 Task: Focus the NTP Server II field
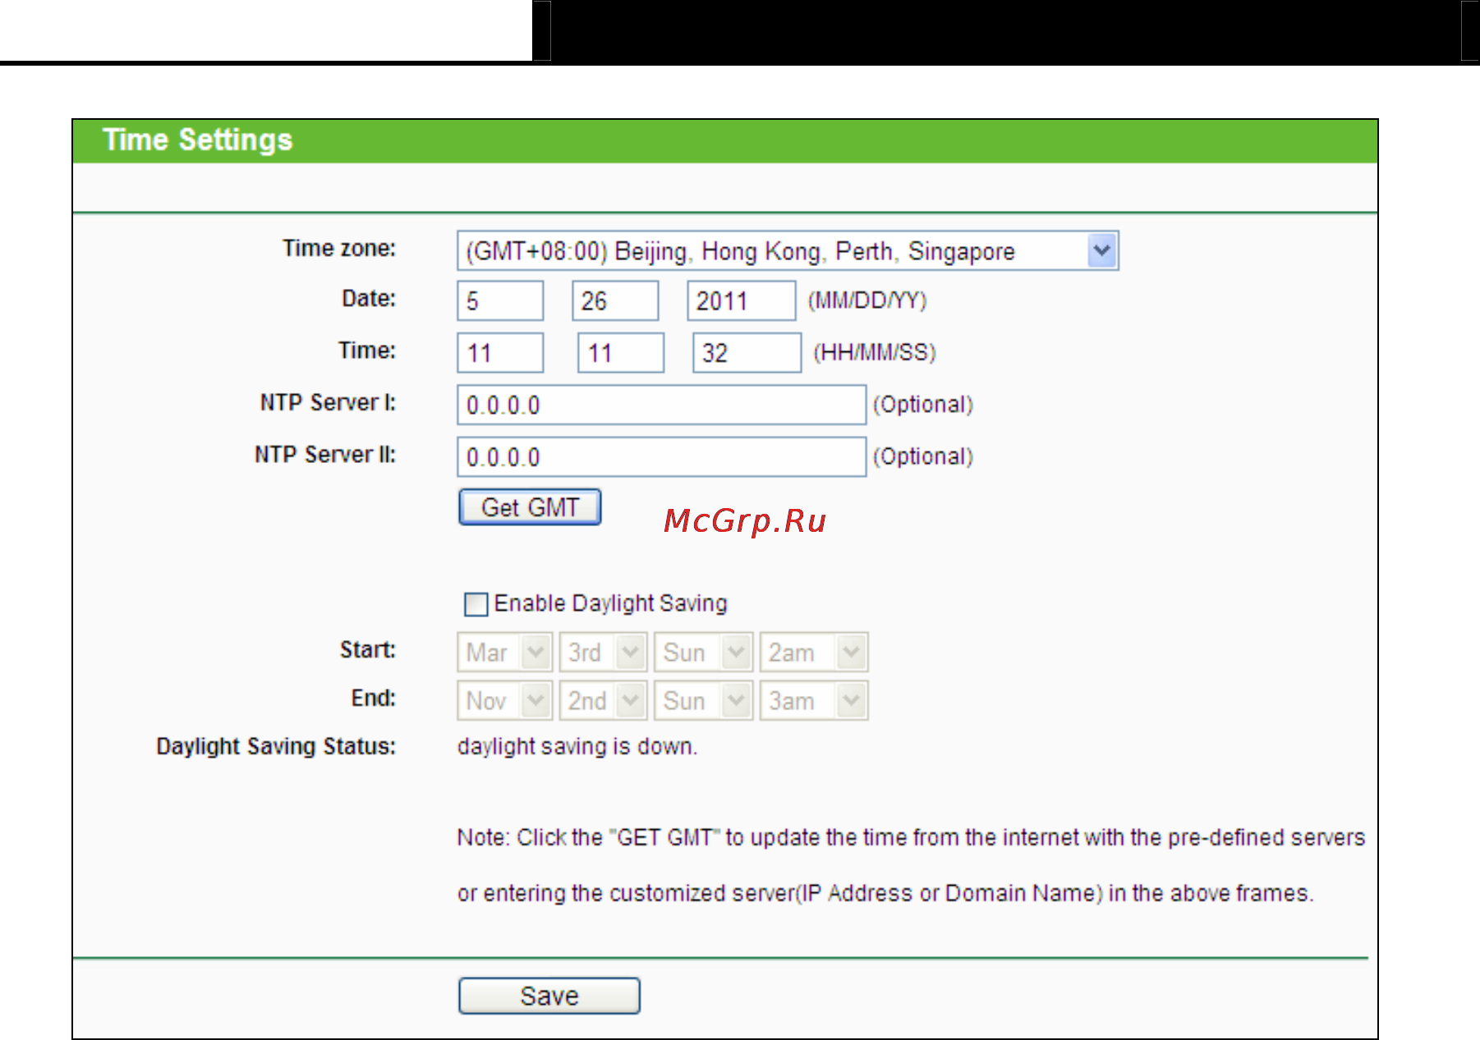(661, 456)
